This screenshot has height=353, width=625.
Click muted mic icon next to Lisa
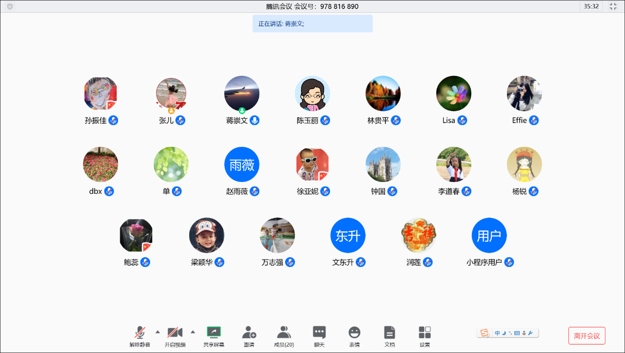(462, 120)
